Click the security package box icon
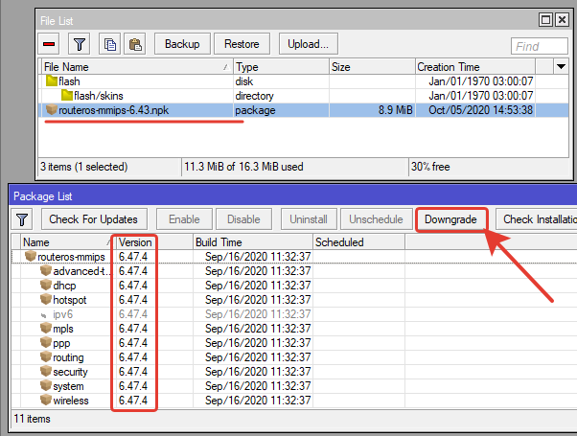This screenshot has height=436, width=577. (x=46, y=371)
